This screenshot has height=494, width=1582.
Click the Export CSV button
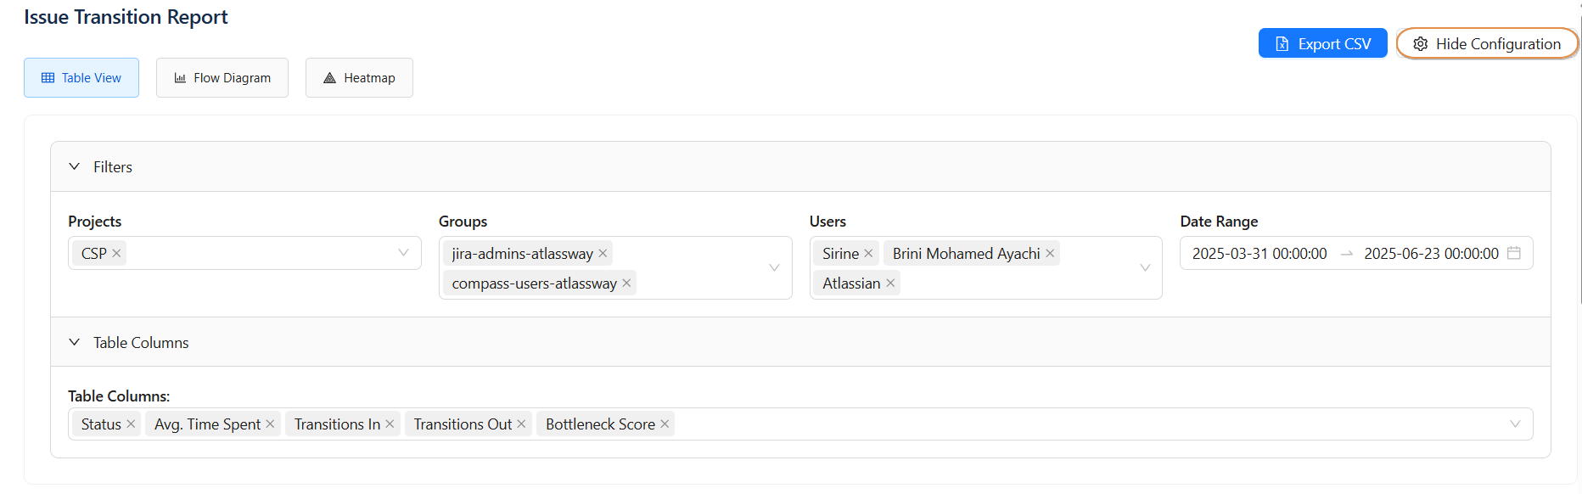(1322, 44)
